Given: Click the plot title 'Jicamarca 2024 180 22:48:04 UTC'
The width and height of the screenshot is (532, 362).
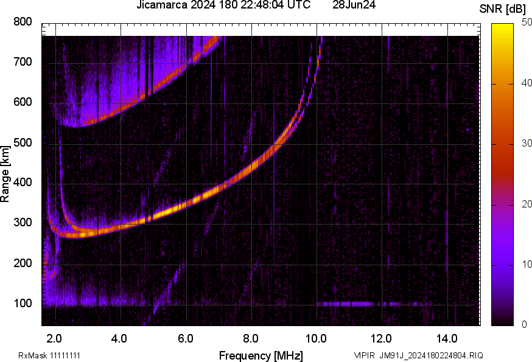Looking at the screenshot, I should (x=223, y=5).
